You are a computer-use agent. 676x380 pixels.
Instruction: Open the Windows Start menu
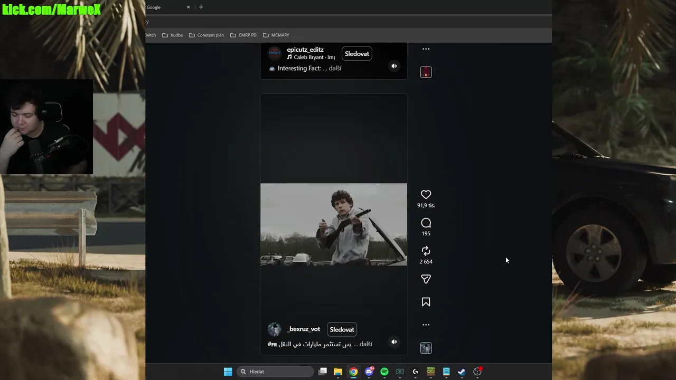pyautogui.click(x=228, y=372)
